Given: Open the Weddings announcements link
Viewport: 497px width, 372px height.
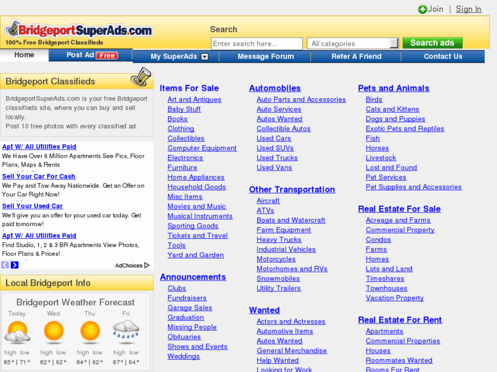Looking at the screenshot, I should coord(184,356).
